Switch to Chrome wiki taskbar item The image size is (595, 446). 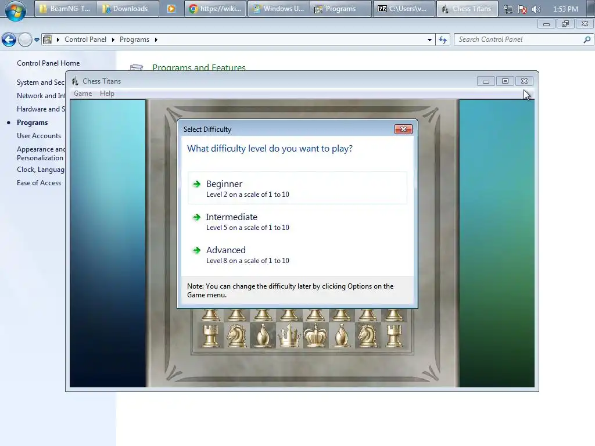(x=215, y=9)
